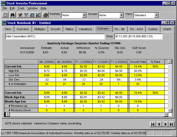The image size is (177, 137).
Task: Click the table's horizontal scroll right arrow
Action: pos(166,115)
